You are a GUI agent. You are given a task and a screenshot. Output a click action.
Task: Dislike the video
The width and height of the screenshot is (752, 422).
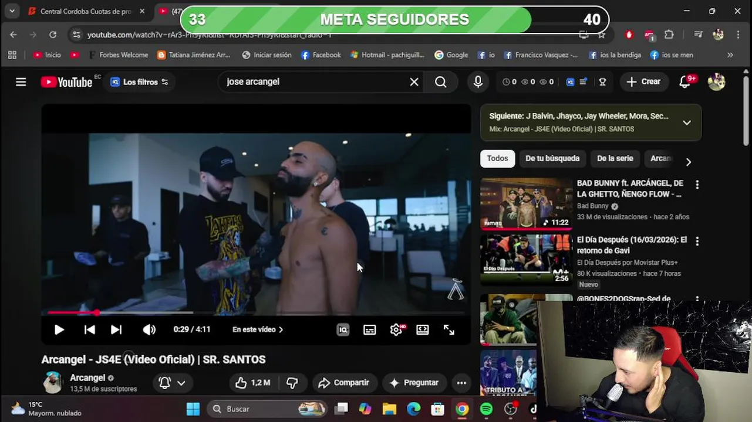[x=292, y=383]
